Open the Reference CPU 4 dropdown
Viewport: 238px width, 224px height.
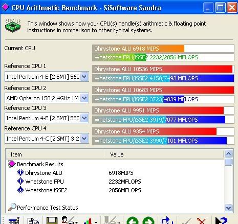click(84, 139)
